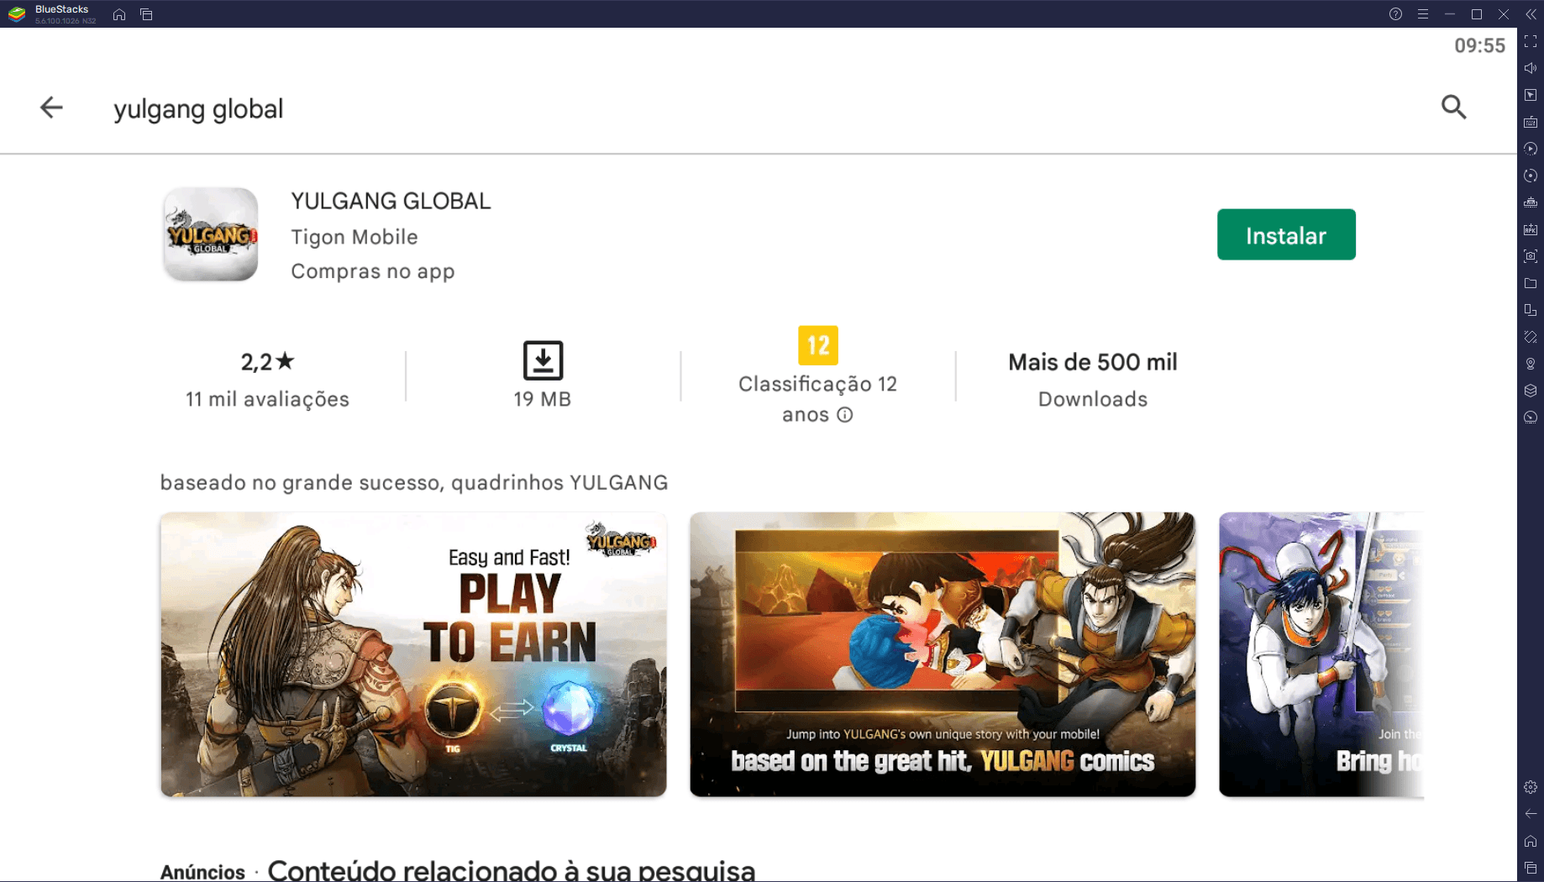Open BlueStacks home tab icon in title bar

click(119, 14)
